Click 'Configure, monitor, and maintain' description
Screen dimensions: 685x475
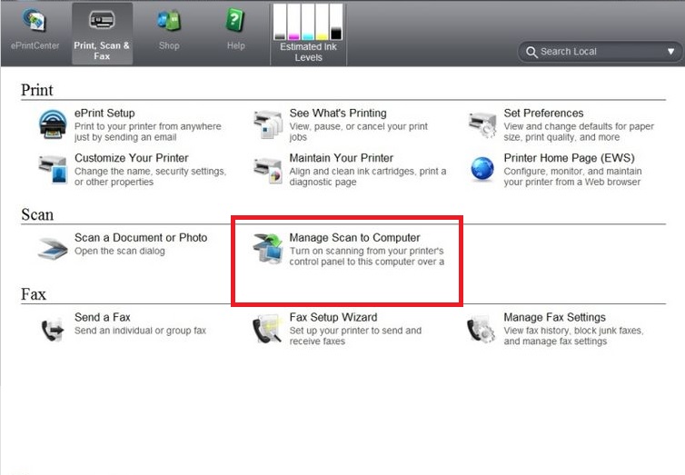tap(572, 177)
